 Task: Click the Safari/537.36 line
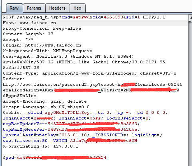coord(21,68)
